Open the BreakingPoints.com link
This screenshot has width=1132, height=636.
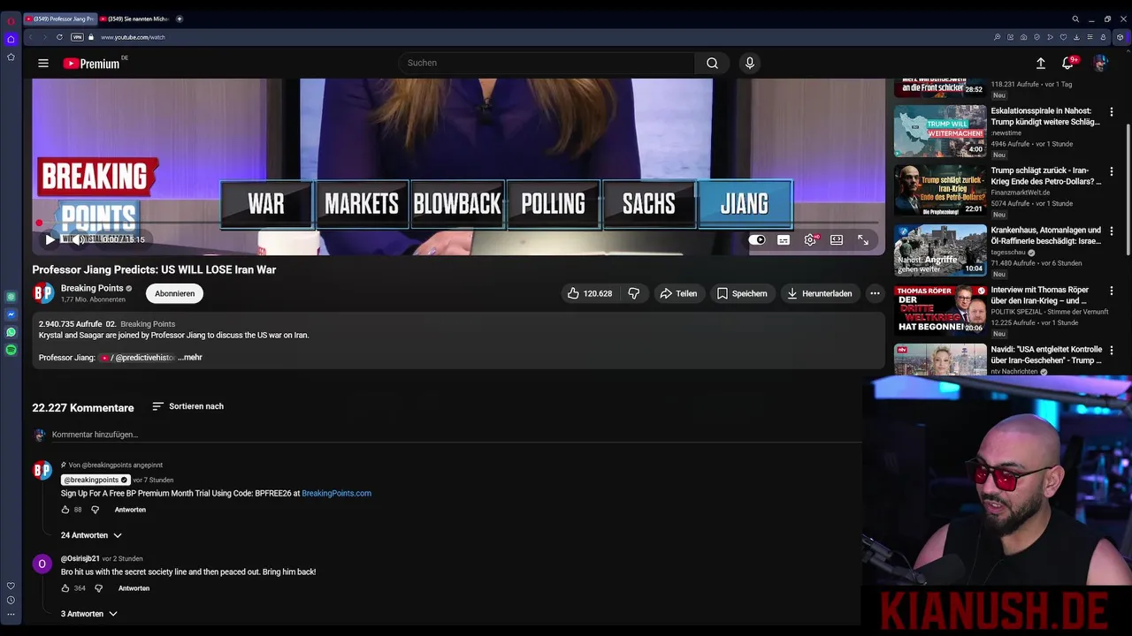coord(337,493)
